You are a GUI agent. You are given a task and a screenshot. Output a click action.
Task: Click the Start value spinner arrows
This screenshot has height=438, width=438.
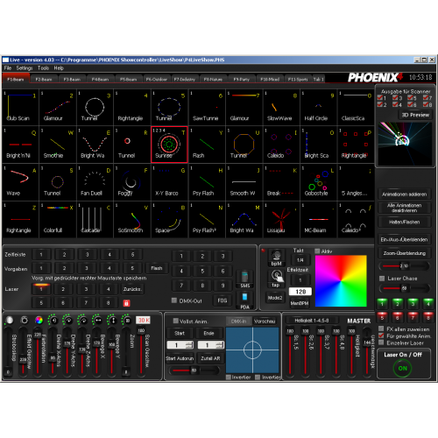tap(189, 345)
